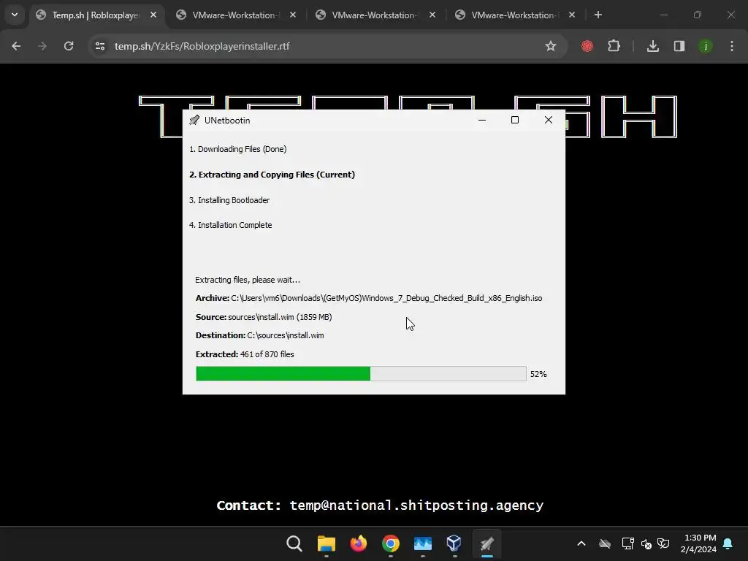Click the security shield tray icon
The width and height of the screenshot is (748, 561).
[663, 543]
